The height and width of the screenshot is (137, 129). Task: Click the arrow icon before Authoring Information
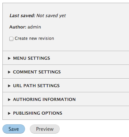click(x=9, y=100)
